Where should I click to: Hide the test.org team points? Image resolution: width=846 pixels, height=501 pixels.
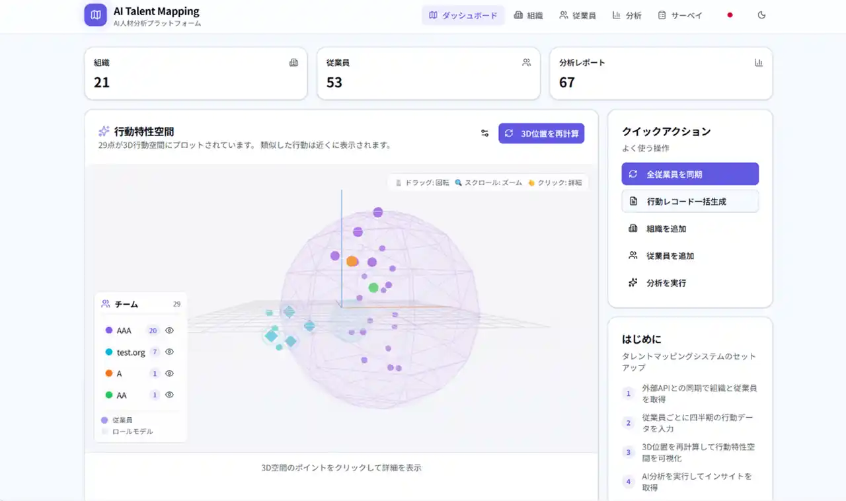(x=169, y=352)
